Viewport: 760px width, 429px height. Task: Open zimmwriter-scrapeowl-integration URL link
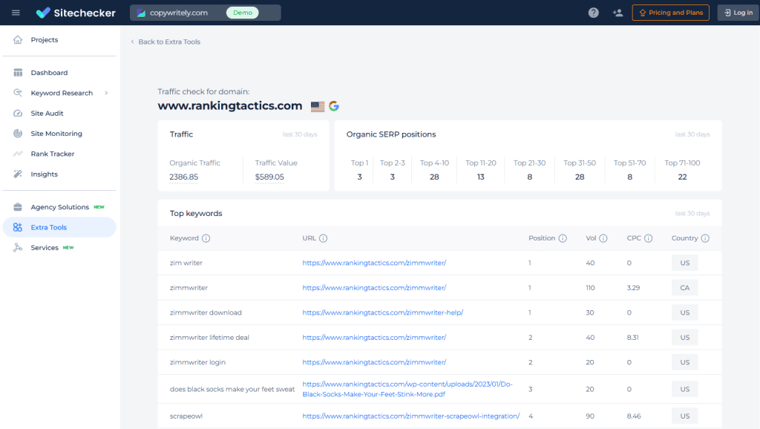click(411, 416)
